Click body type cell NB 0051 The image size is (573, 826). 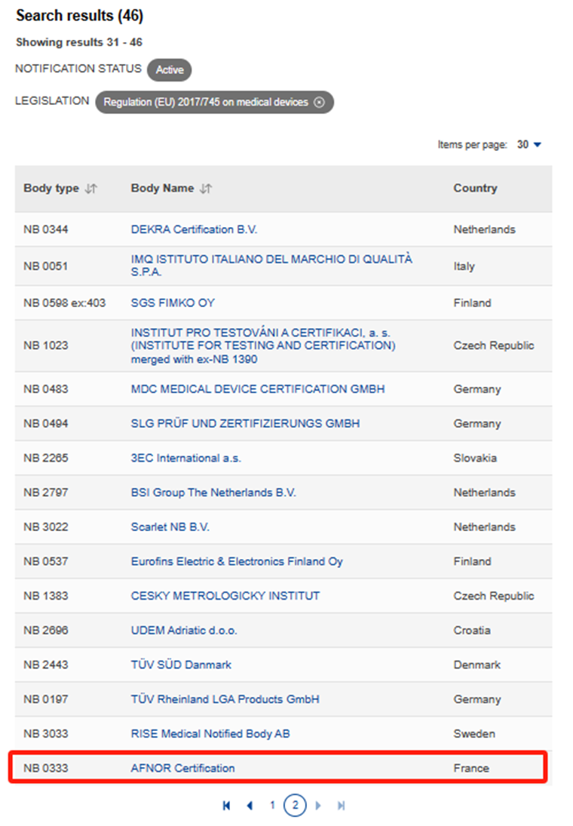46,266
